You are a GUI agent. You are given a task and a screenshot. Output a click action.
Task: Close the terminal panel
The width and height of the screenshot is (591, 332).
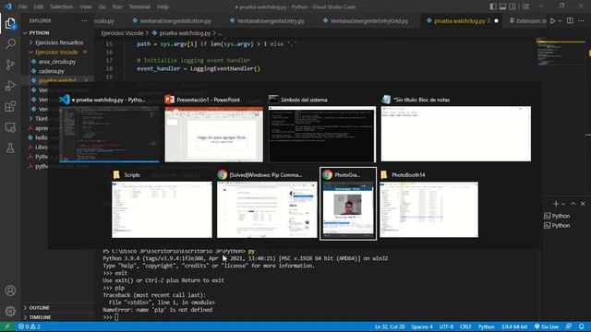583,204
